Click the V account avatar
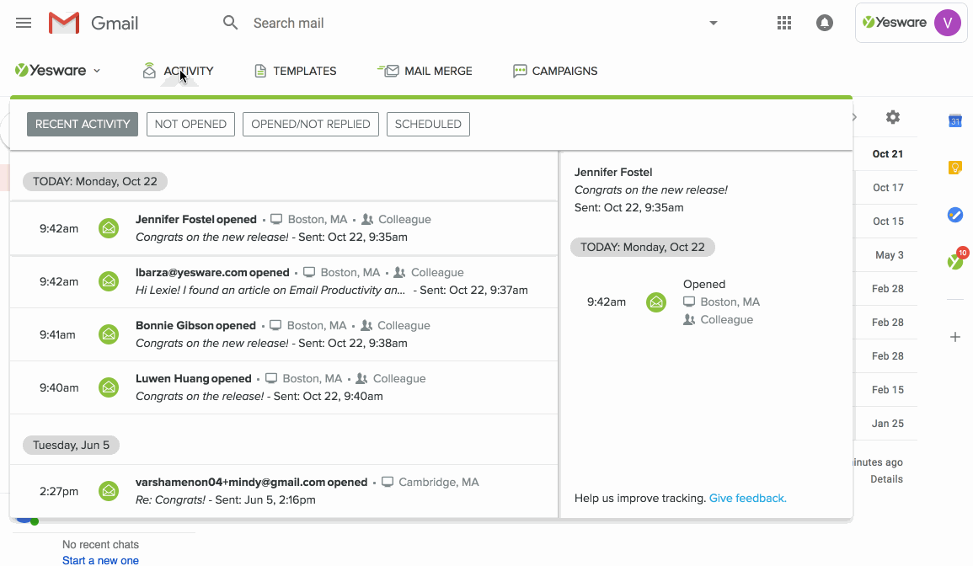This screenshot has height=566, width=973. (947, 23)
